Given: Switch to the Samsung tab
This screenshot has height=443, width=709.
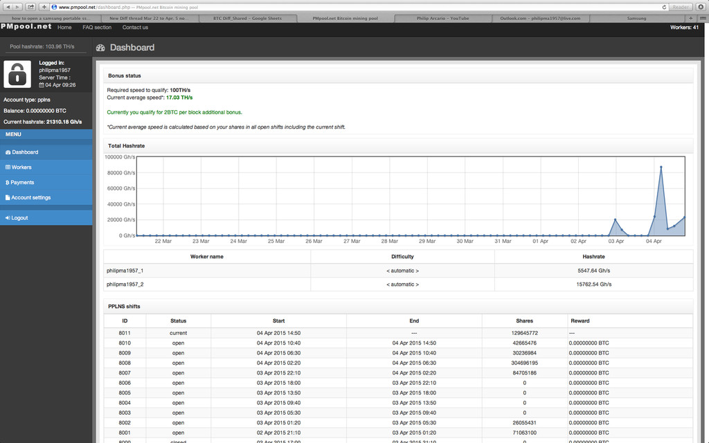Looking at the screenshot, I should 637,18.
